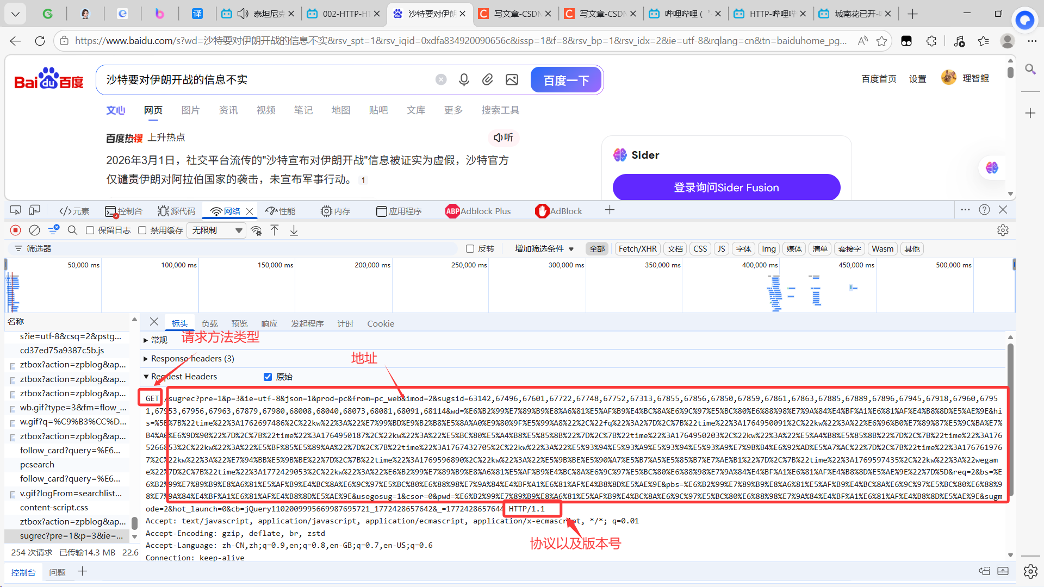Screen dimensions: 1044x587
Task: Select the pcsearch request in list
Action: 37,465
